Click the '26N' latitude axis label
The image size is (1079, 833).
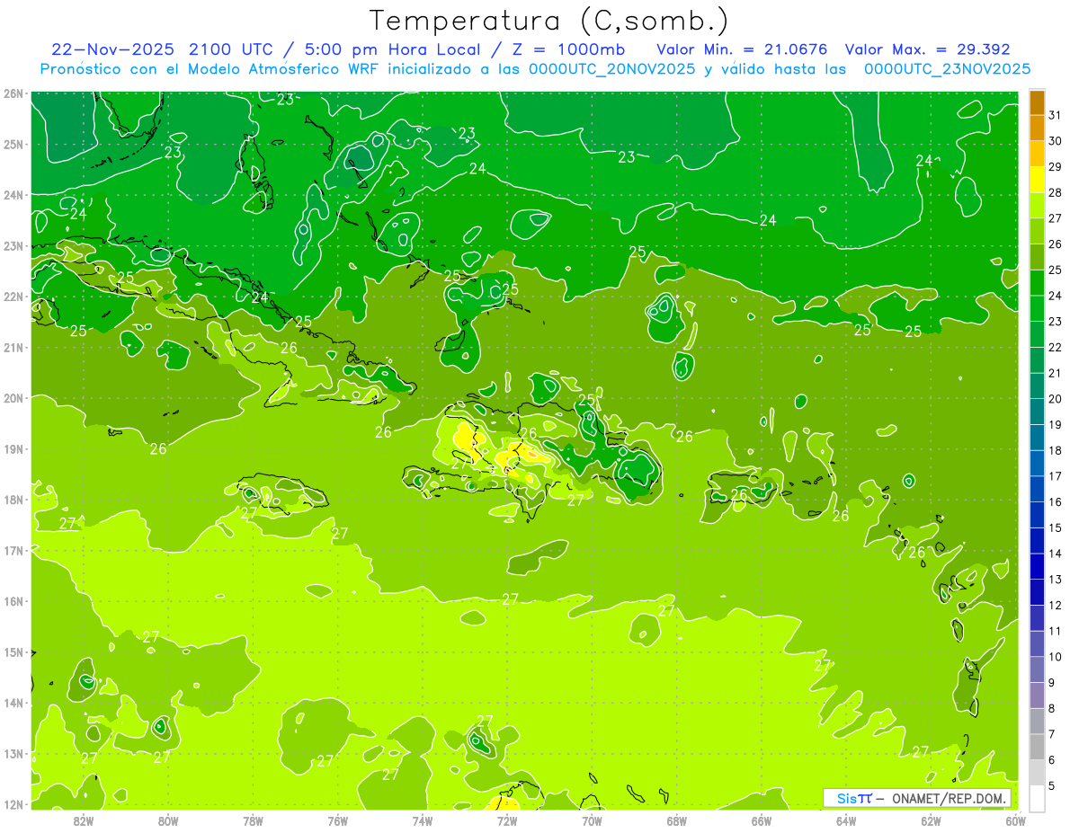click(13, 93)
